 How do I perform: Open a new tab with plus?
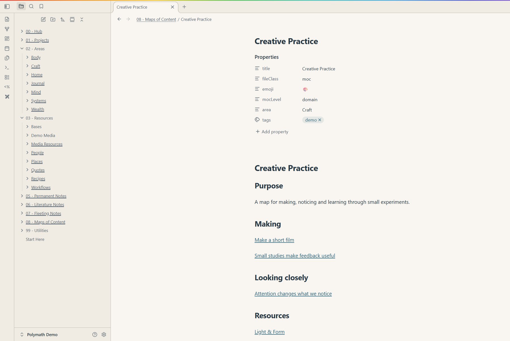[184, 7]
